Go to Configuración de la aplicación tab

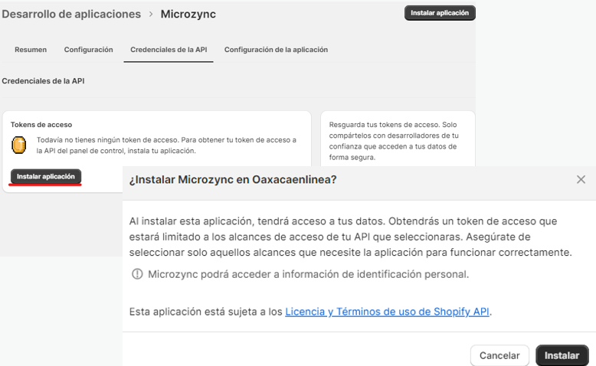point(276,50)
